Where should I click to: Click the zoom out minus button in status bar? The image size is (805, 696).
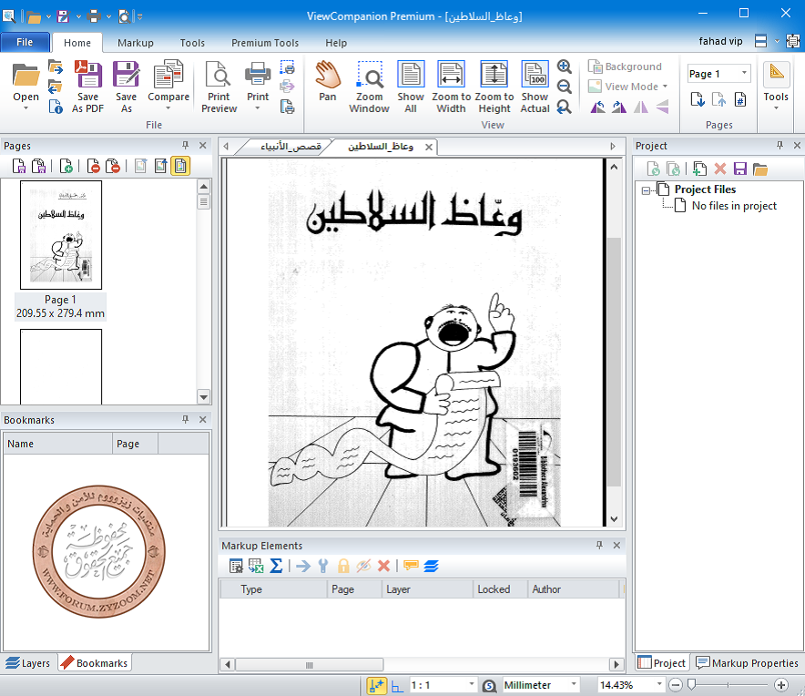[676, 685]
